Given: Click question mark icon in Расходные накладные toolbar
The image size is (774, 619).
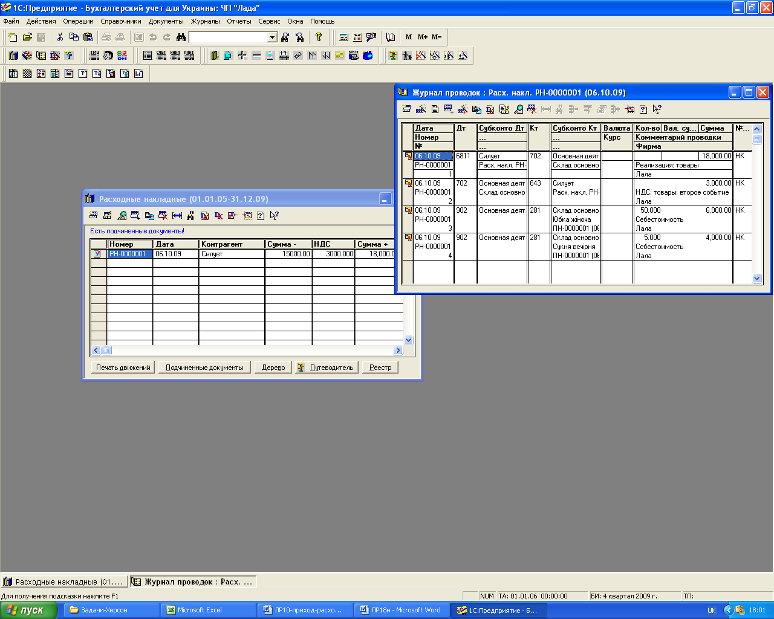Looking at the screenshot, I should 261,216.
